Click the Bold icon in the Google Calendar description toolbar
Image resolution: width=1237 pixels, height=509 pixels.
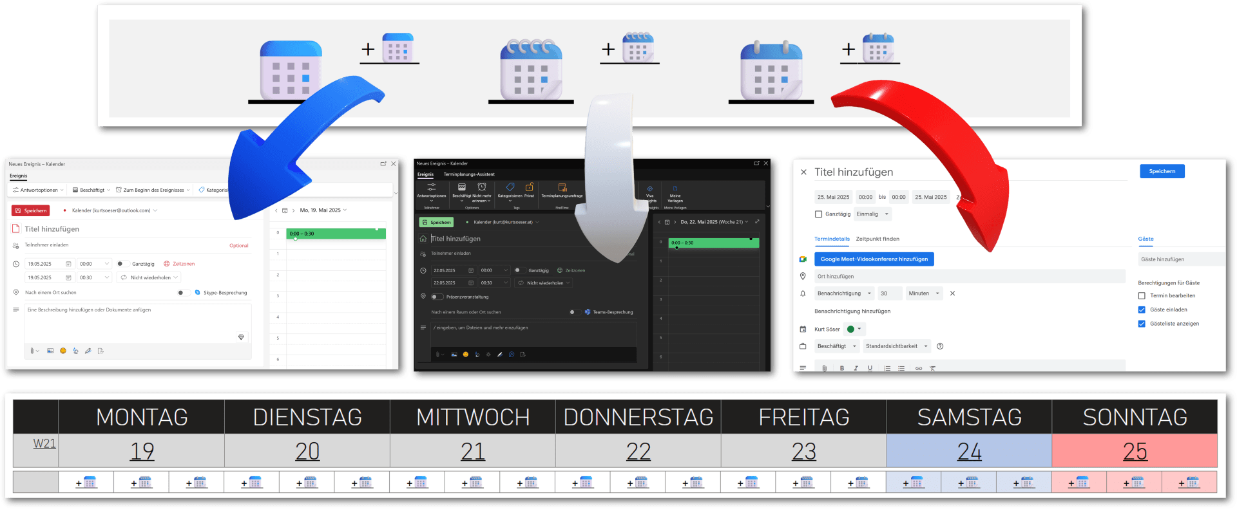click(841, 369)
